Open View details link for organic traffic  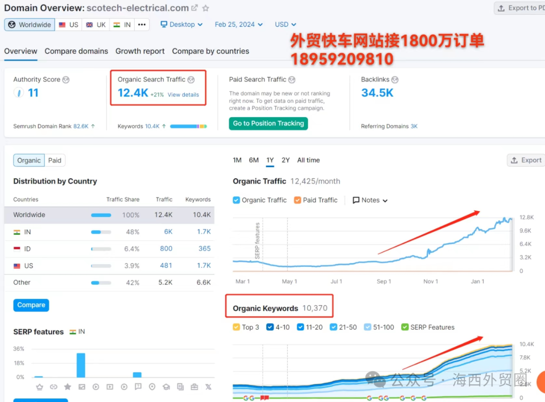(x=183, y=94)
